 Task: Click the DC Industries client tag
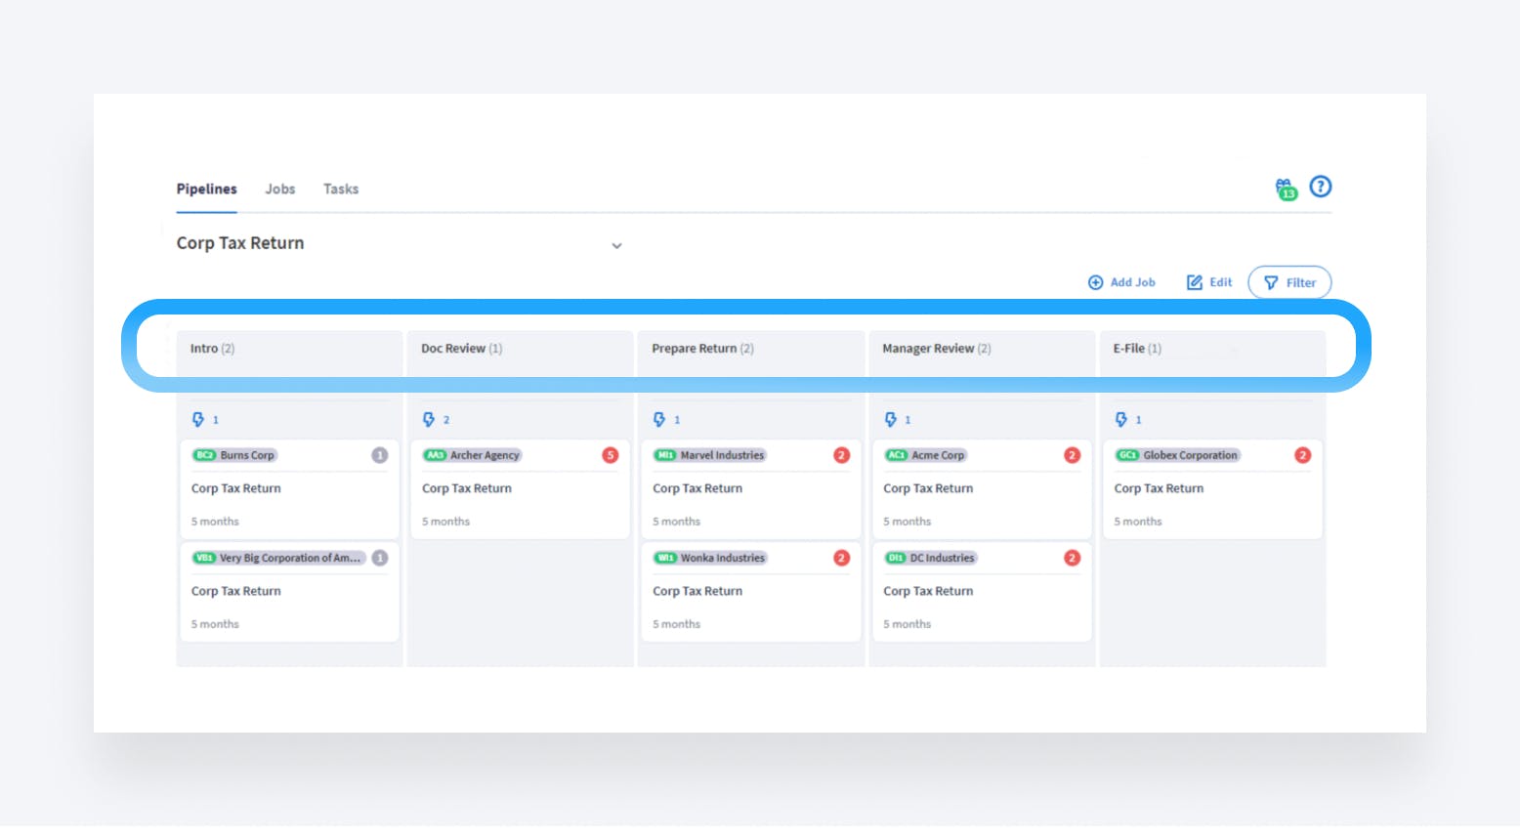tap(930, 558)
